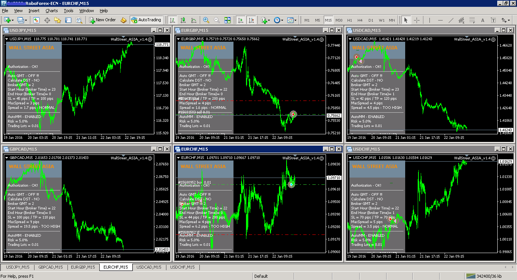
Task: Toggle chart auto scroll
Action: pos(240,20)
